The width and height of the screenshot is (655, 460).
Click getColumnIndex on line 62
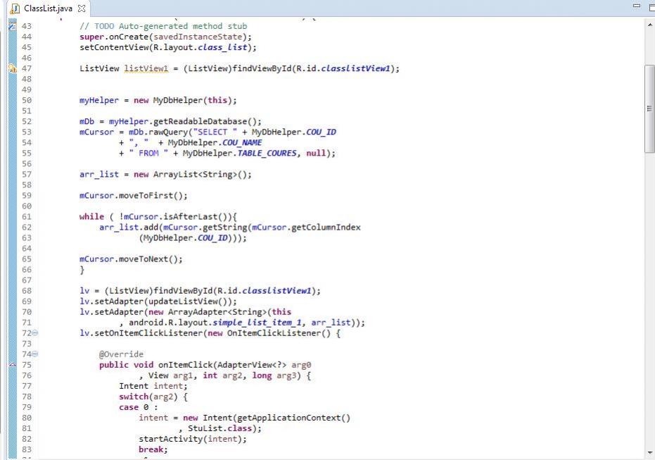[x=326, y=228]
